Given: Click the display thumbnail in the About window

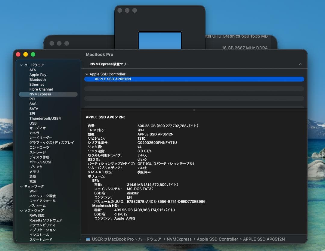Looking at the screenshot, I should tap(160, 40).
